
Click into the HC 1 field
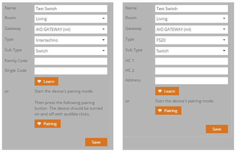pyautogui.click(x=191, y=61)
